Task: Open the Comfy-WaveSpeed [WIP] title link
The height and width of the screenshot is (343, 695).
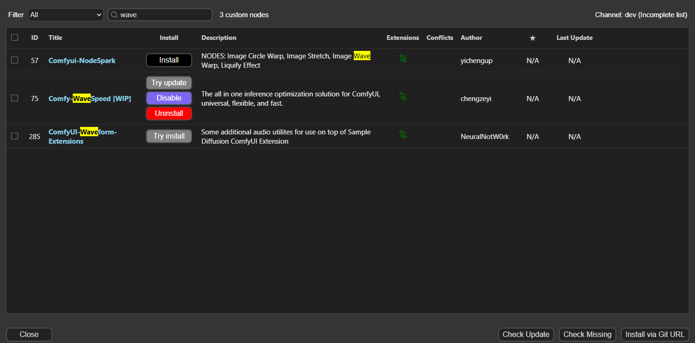Action: click(x=90, y=99)
